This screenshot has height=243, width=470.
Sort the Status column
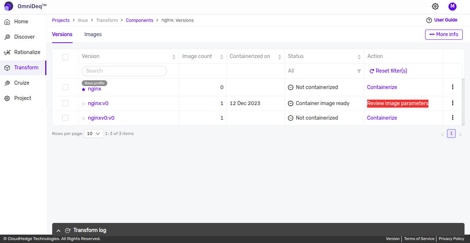359,57
